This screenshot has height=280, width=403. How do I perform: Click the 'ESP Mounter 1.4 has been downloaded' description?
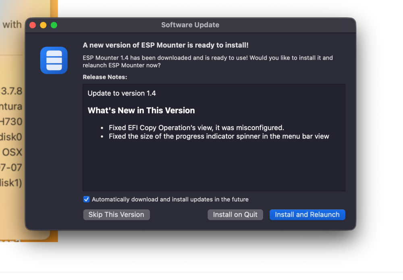208,61
